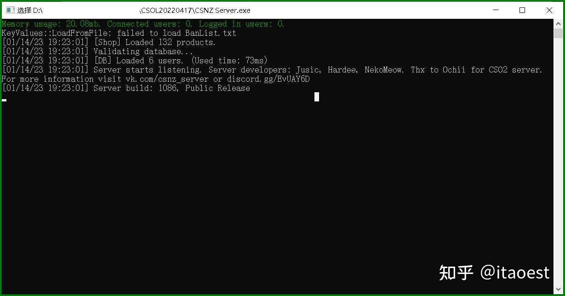Screen dimensions: 565x296
Task: Click the green Memory usage status line
Action: point(143,24)
